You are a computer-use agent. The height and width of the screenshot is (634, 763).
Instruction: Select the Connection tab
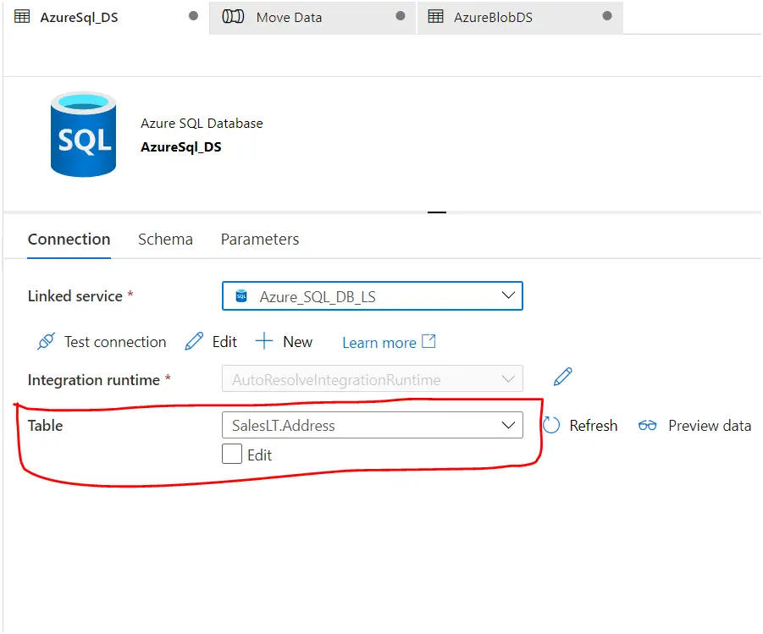69,240
